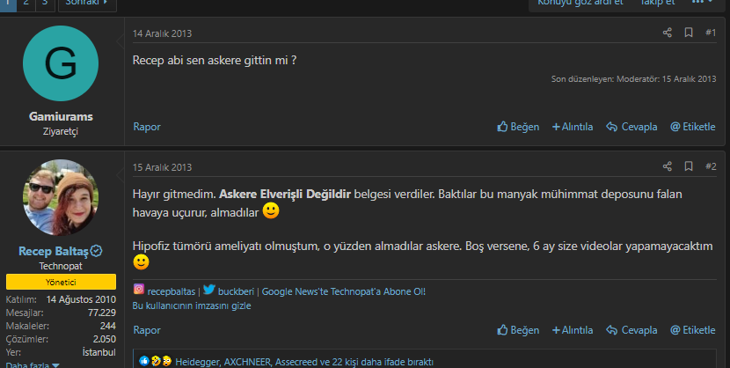Viewport: 730px width, 368px height.
Task: Open permalink #2 of second post
Action: tap(711, 166)
